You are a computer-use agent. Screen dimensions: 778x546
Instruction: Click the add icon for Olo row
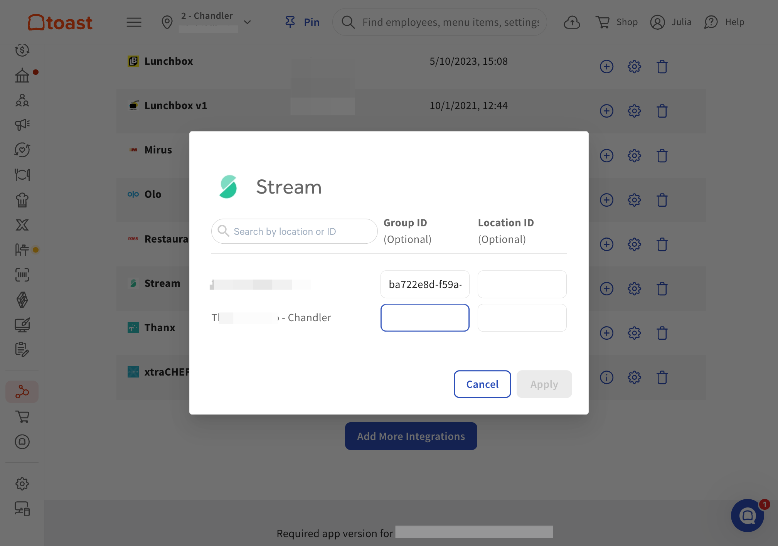tap(606, 200)
